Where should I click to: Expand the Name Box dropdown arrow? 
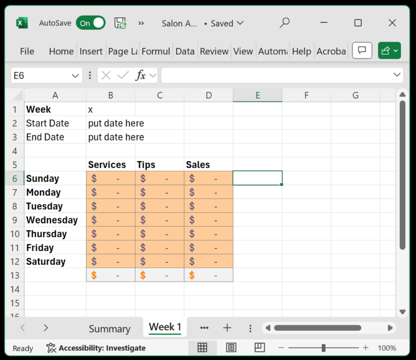pos(76,76)
